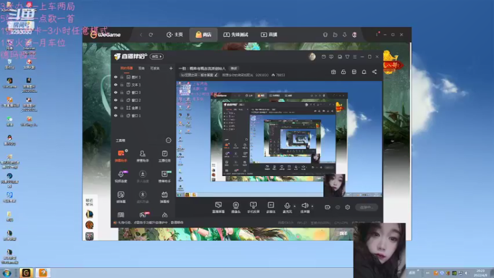This screenshot has width=494, height=278.
Task: Hide the 窗口 1 source layer
Action: (115, 116)
